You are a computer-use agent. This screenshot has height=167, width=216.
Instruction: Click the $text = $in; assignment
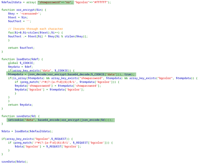point(18,17)
